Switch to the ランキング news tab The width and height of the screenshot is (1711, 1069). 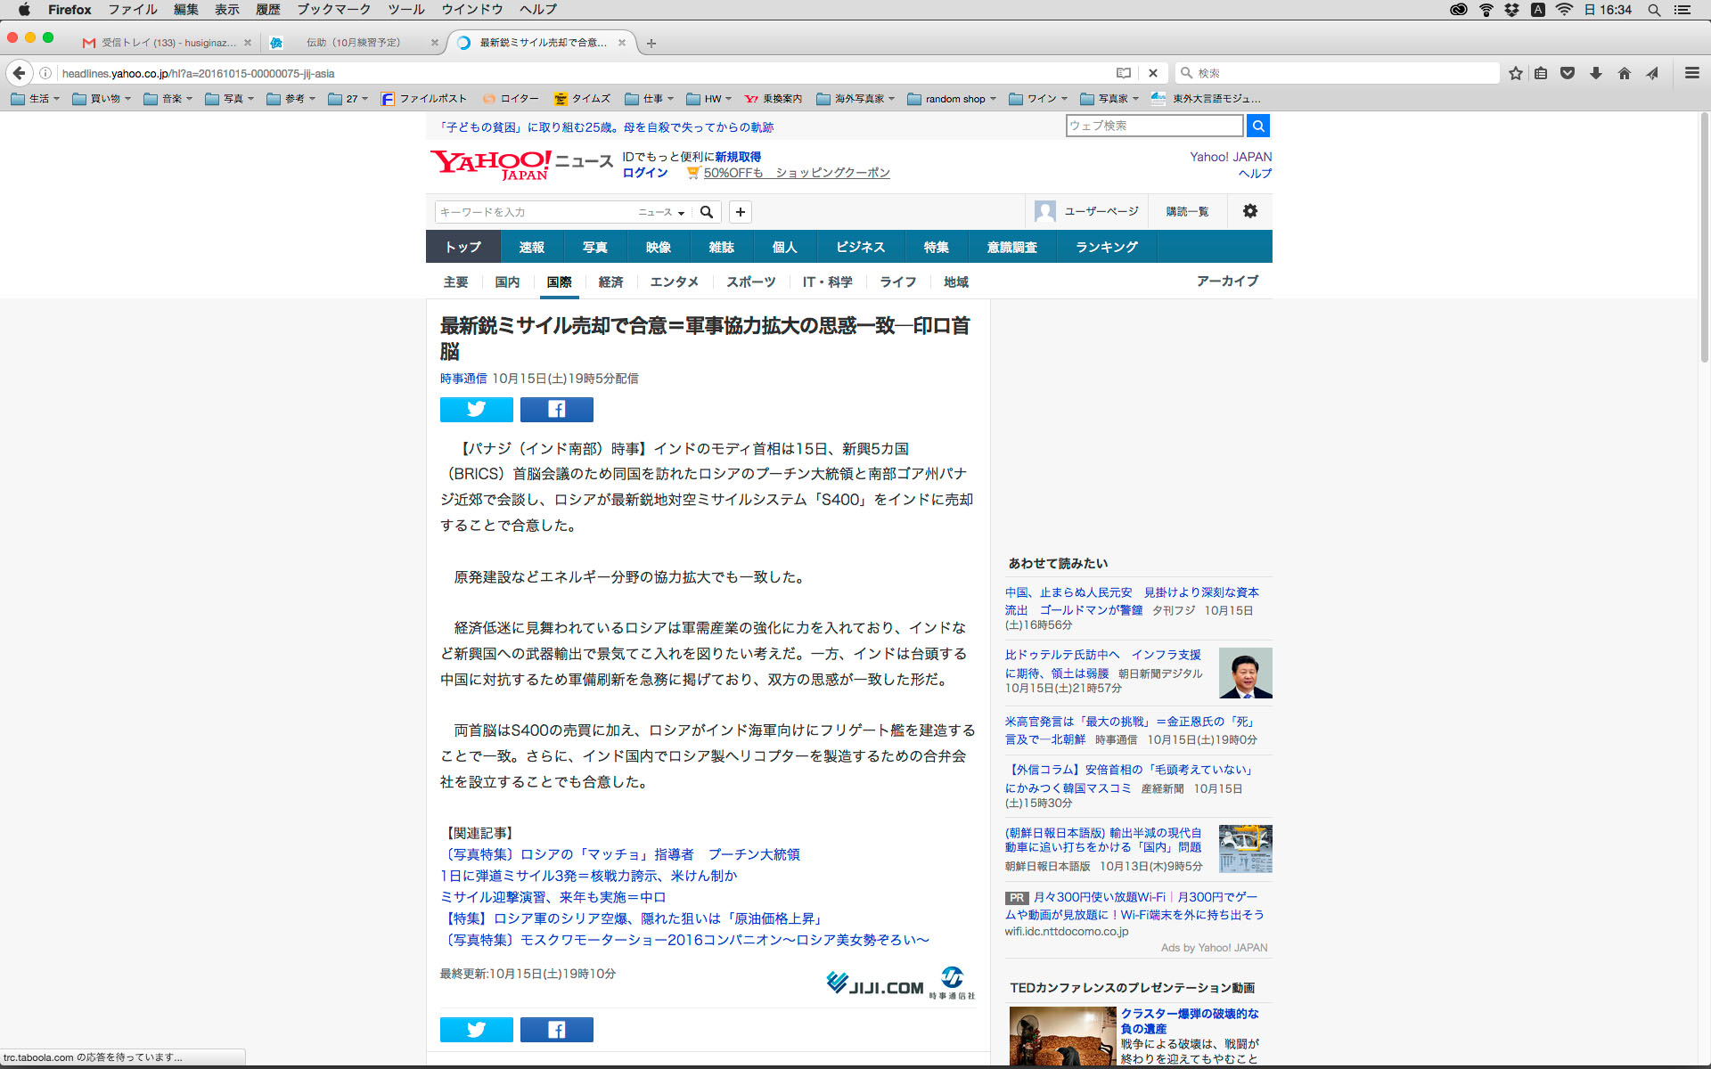click(x=1106, y=247)
